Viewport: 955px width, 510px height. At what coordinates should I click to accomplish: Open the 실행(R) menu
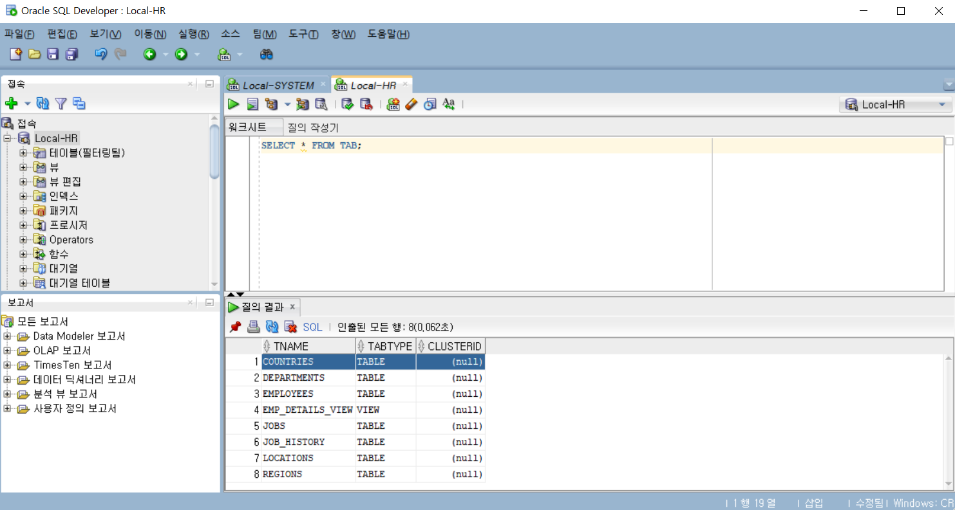[x=193, y=34]
